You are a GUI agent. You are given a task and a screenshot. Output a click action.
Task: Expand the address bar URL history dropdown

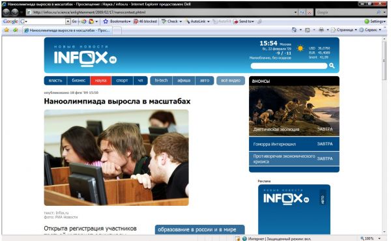tap(295, 12)
